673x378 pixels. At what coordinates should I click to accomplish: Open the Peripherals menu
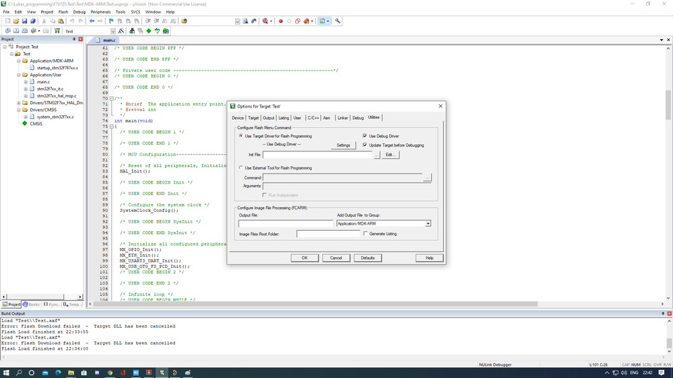pyautogui.click(x=100, y=12)
